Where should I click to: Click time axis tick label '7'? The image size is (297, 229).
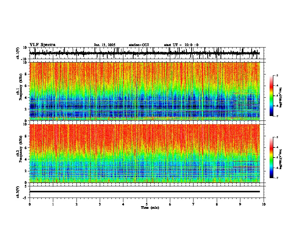click(x=193, y=204)
